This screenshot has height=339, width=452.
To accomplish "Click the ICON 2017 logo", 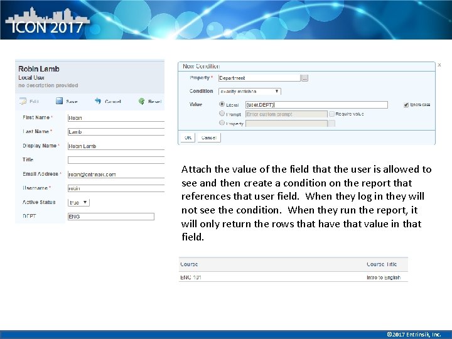I will 48,21.
